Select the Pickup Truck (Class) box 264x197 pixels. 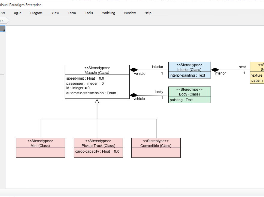coord(98,147)
